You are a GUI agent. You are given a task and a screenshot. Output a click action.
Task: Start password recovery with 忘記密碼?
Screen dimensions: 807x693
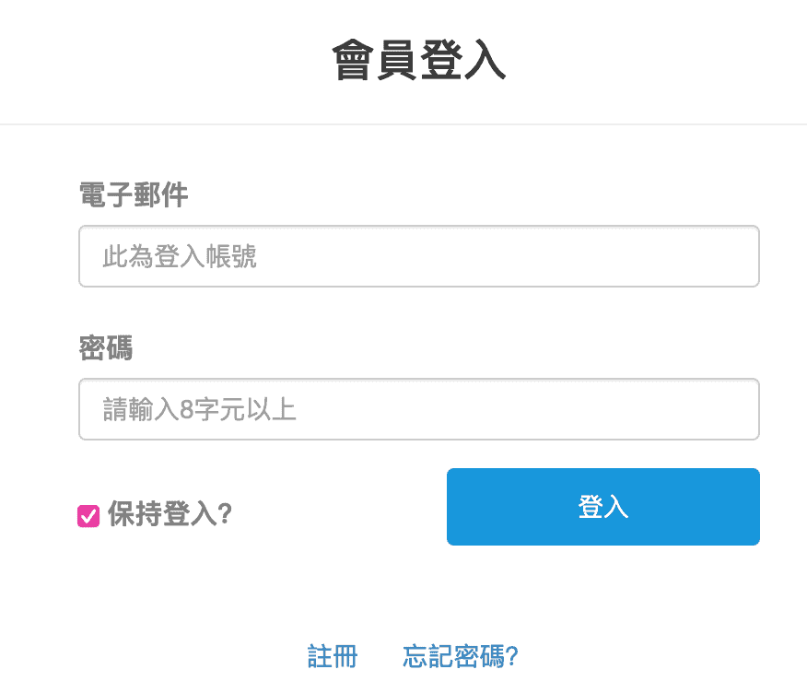tap(461, 656)
